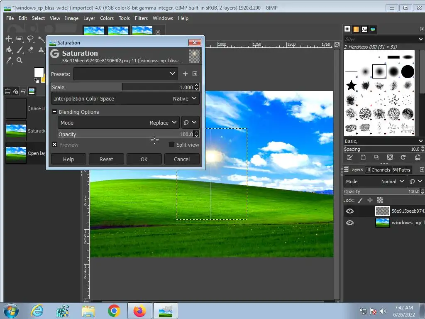Click the white foreground color swatch
The height and width of the screenshot is (319, 425).
(39, 72)
